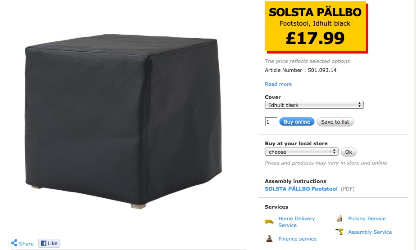Open the Cover dropdown showing Idhult black
416x250 pixels.
(x=314, y=105)
